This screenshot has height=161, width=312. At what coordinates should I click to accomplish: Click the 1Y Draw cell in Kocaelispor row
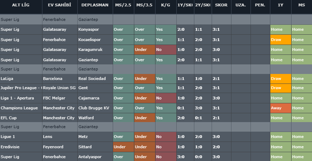coord(281,40)
